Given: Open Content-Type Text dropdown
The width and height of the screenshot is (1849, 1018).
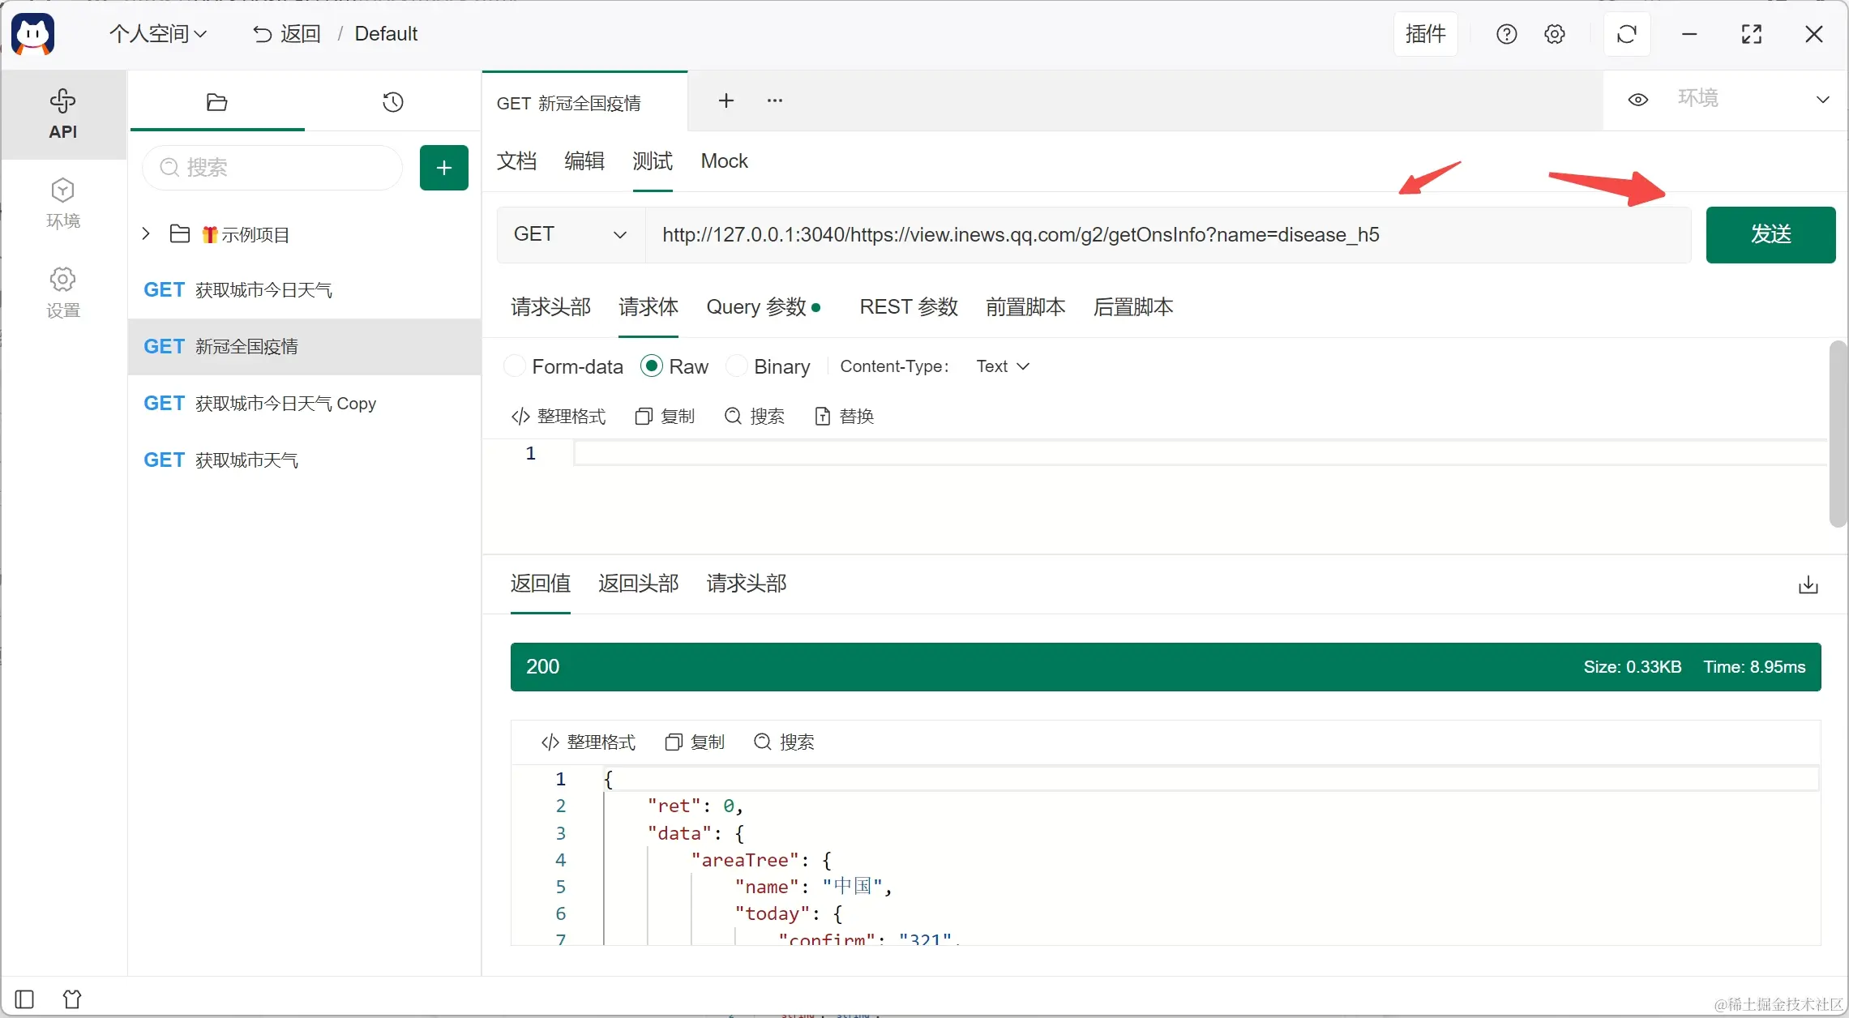Looking at the screenshot, I should [1002, 366].
